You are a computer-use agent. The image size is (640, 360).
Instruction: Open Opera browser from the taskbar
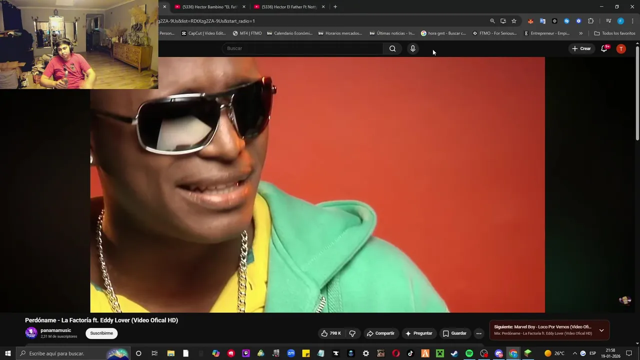click(396, 353)
